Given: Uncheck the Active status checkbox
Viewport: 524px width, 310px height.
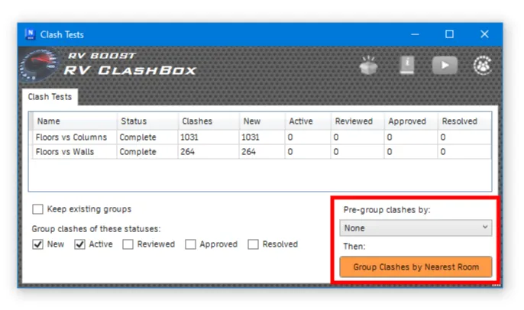Looking at the screenshot, I should click(x=80, y=244).
